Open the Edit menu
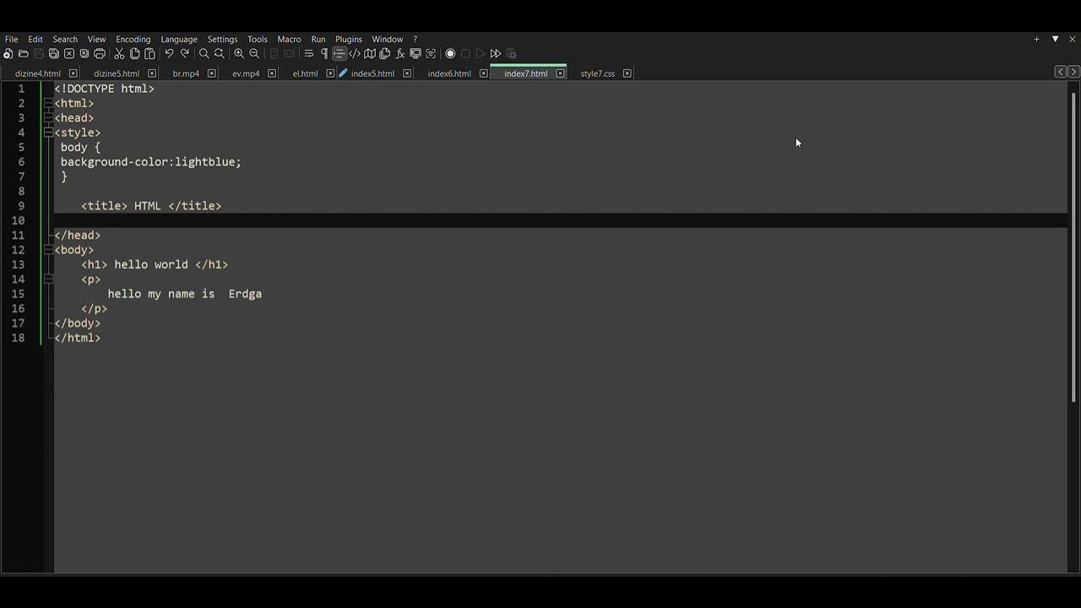The height and width of the screenshot is (608, 1081). click(x=35, y=39)
